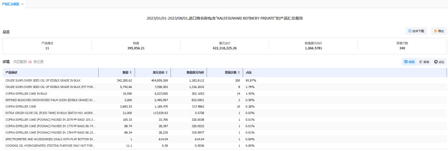Click the 19,950 quantity cell
This screenshot has width=448, height=151.
point(127,93)
